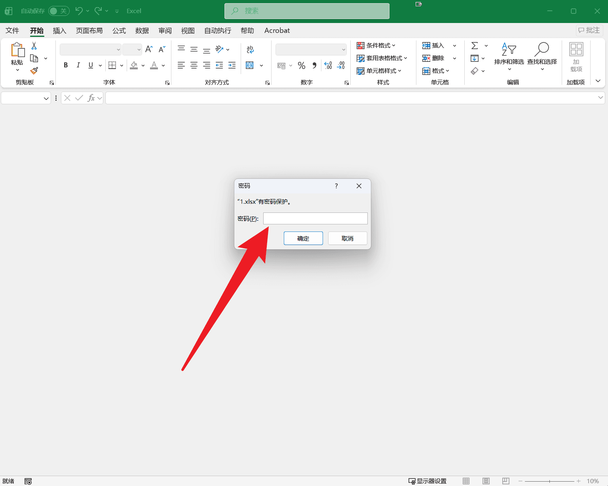Click the Paste clipboard icon
The width and height of the screenshot is (608, 486).
click(17, 50)
